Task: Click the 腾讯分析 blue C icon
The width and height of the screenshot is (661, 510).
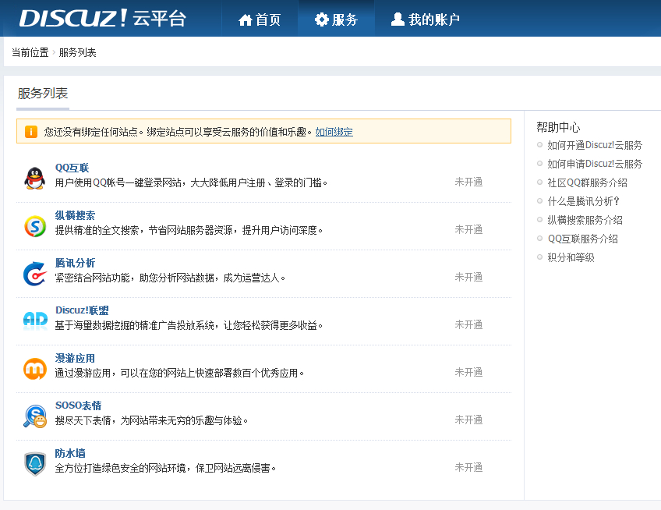Action: tap(35, 274)
